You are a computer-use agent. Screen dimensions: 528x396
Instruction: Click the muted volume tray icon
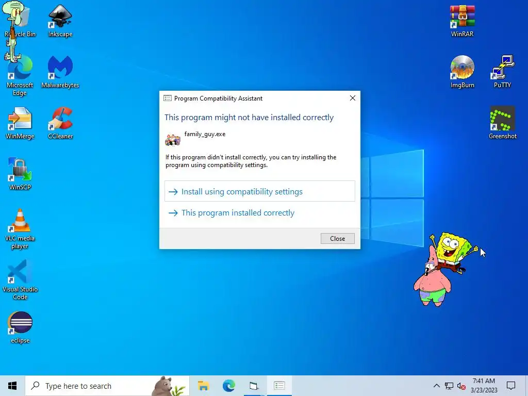461,386
